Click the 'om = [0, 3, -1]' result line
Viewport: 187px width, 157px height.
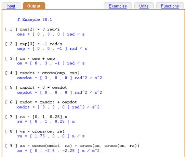click(51, 63)
